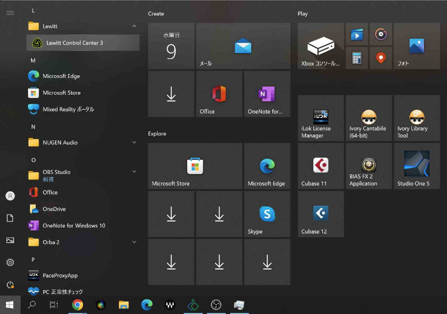Open the フォト photos tile
Viewport: 447px width, 314px height.
click(x=417, y=46)
